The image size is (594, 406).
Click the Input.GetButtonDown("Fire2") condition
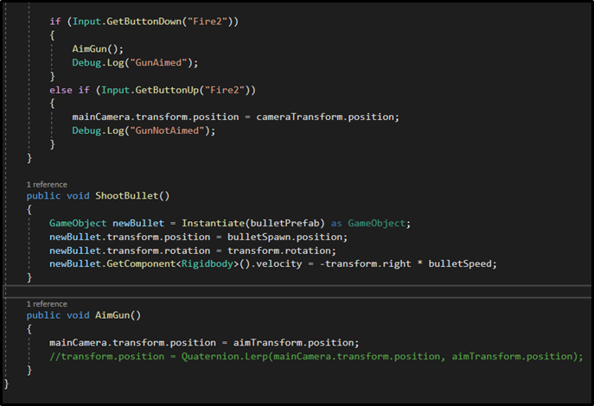tap(152, 22)
